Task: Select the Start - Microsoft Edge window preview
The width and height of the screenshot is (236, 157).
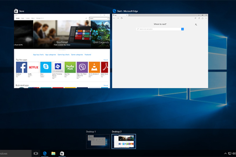Action: [x=160, y=51]
